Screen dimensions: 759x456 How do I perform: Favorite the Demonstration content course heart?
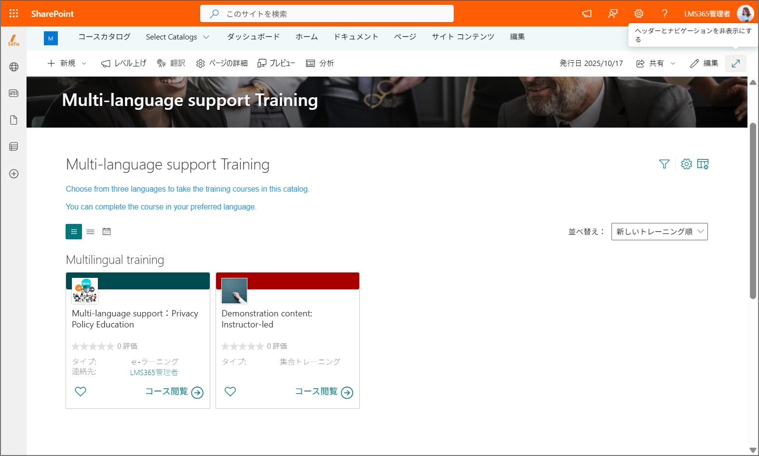(x=230, y=391)
